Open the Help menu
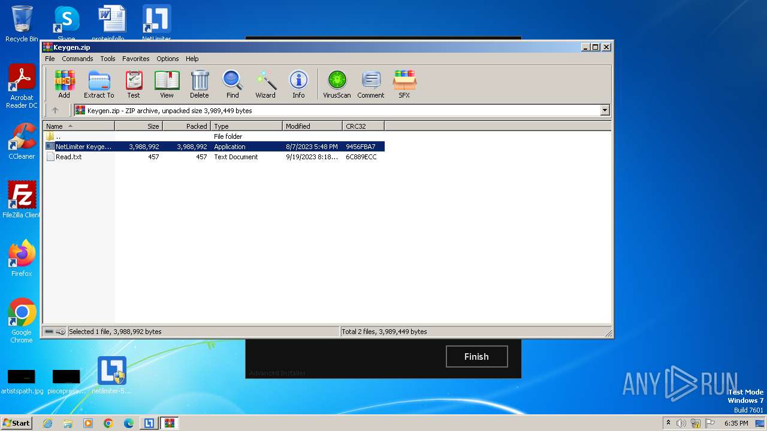Image resolution: width=767 pixels, height=431 pixels. [192, 59]
